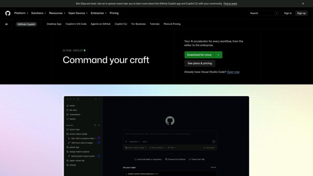
Task: Open Plans & Pricing in subnav
Action: coord(172,24)
